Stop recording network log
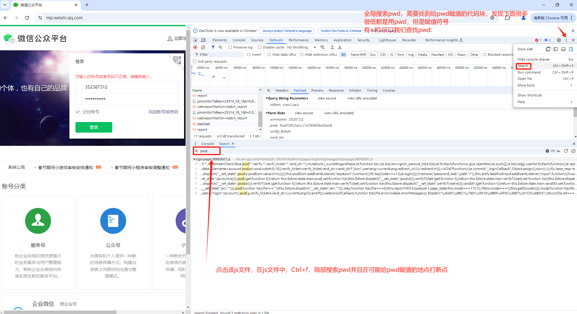 (x=195, y=47)
